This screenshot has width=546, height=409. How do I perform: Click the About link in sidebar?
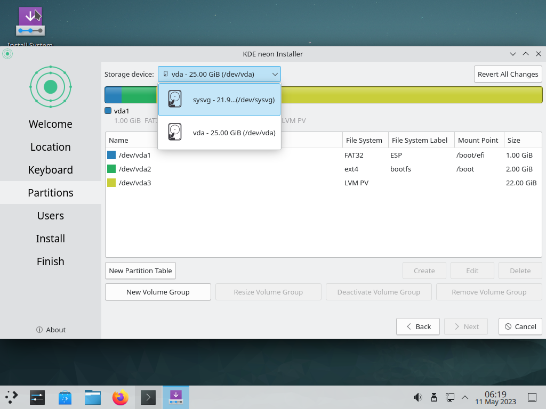51,330
